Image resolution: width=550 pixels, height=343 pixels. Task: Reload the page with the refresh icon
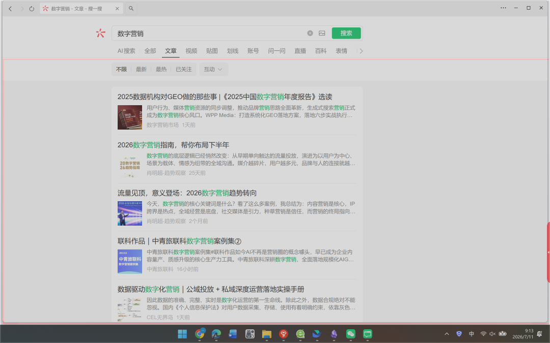point(32,9)
